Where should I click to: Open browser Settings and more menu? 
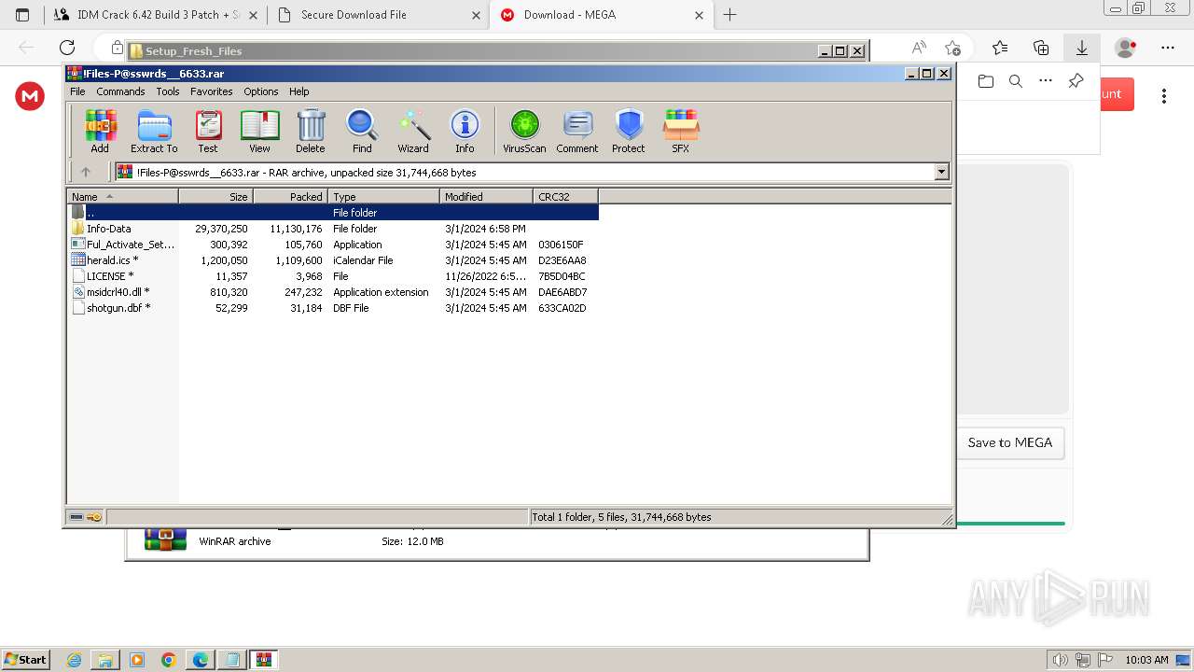click(x=1168, y=48)
